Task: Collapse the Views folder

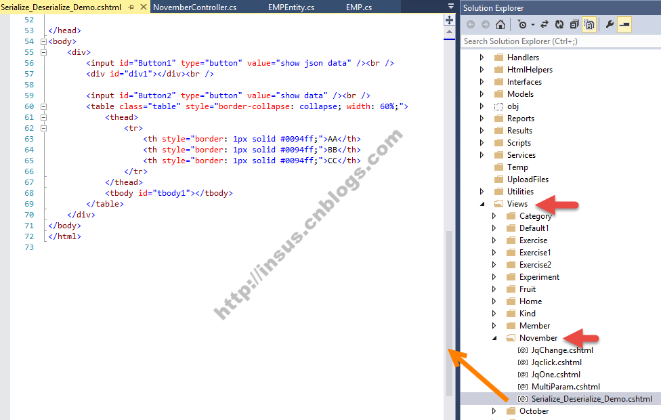Action: (482, 204)
